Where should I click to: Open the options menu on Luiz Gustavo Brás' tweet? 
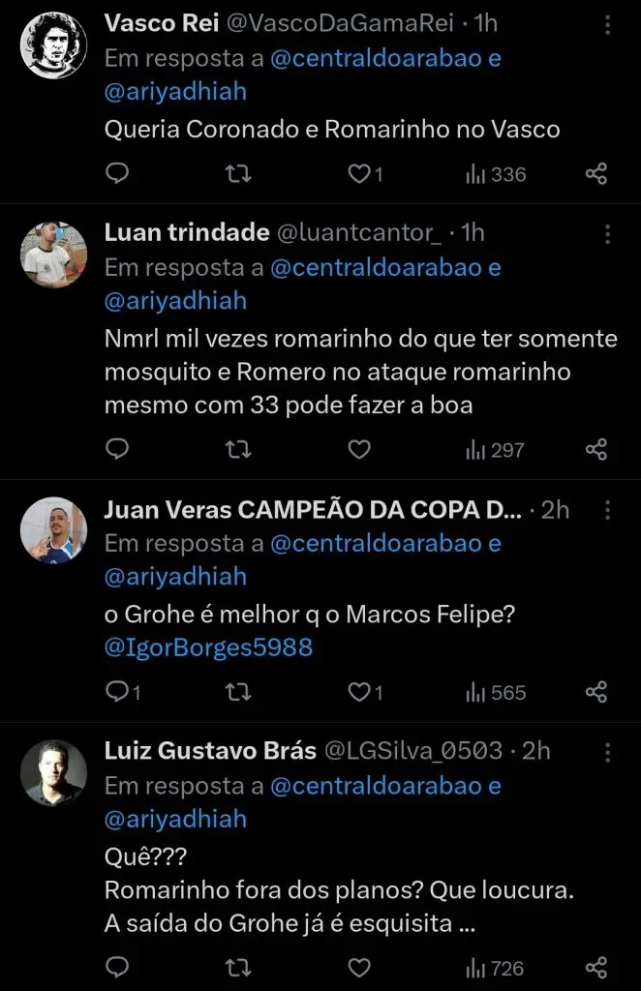pos(607,751)
